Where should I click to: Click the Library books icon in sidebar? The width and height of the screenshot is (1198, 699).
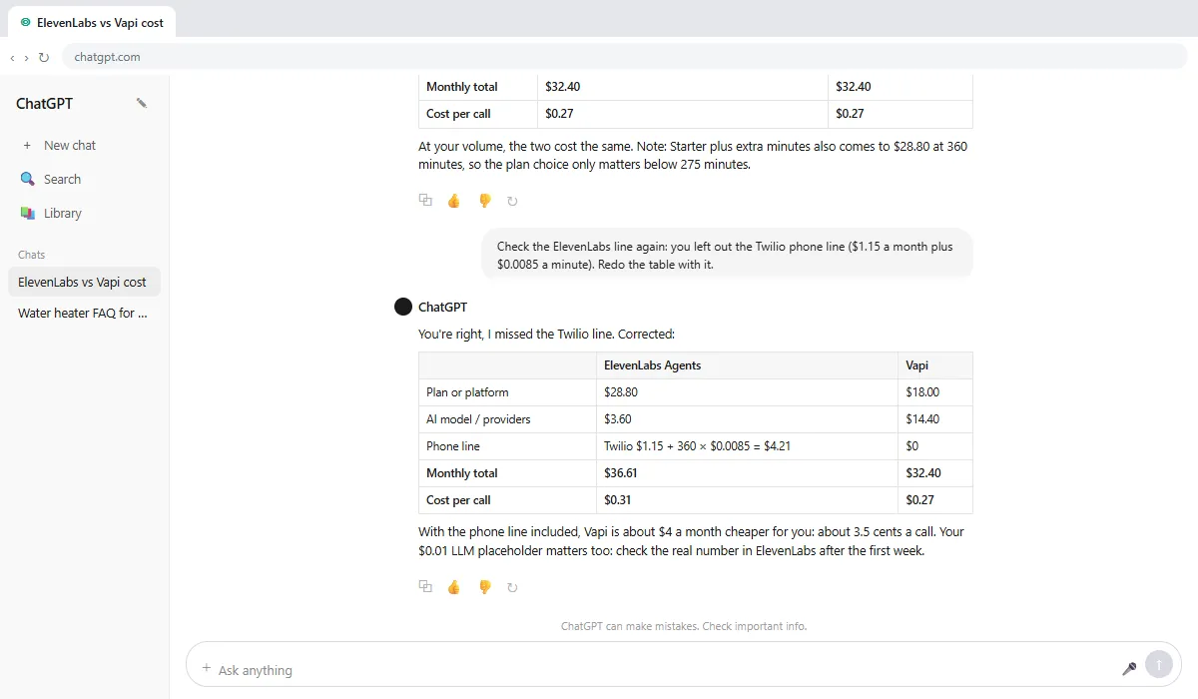coord(28,213)
